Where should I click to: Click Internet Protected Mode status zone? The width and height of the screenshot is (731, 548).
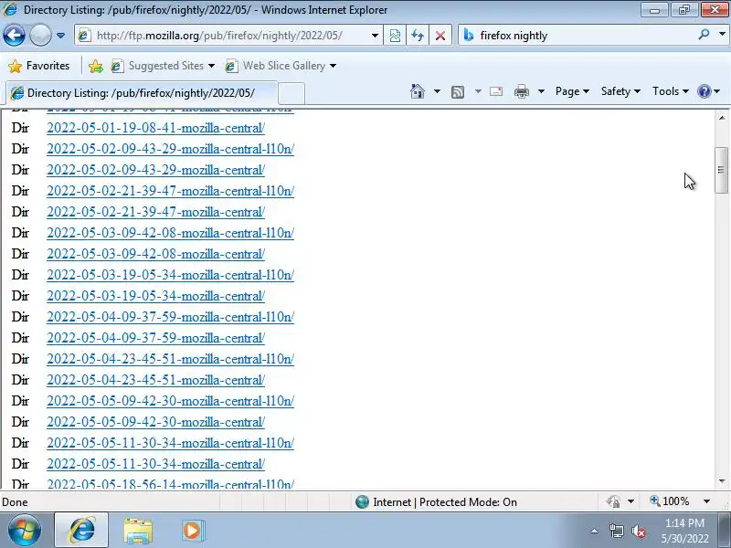point(437,501)
